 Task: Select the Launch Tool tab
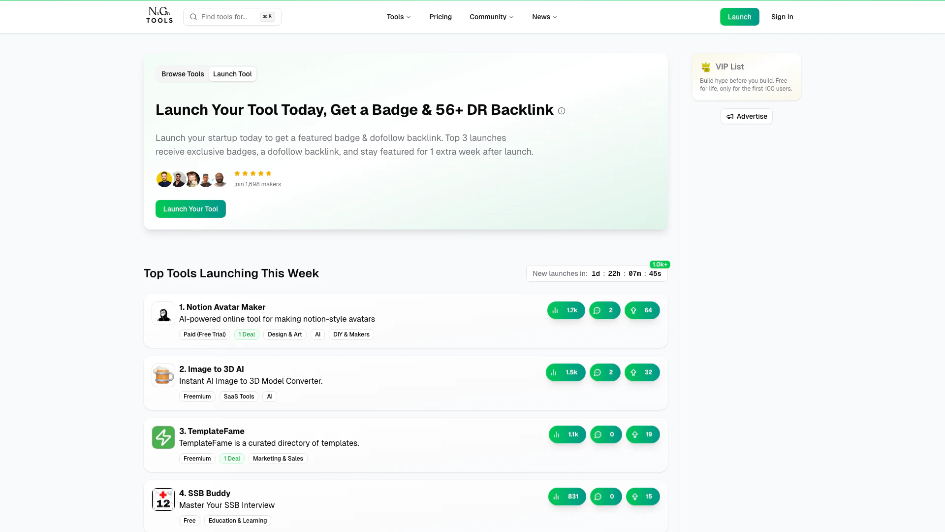point(232,74)
